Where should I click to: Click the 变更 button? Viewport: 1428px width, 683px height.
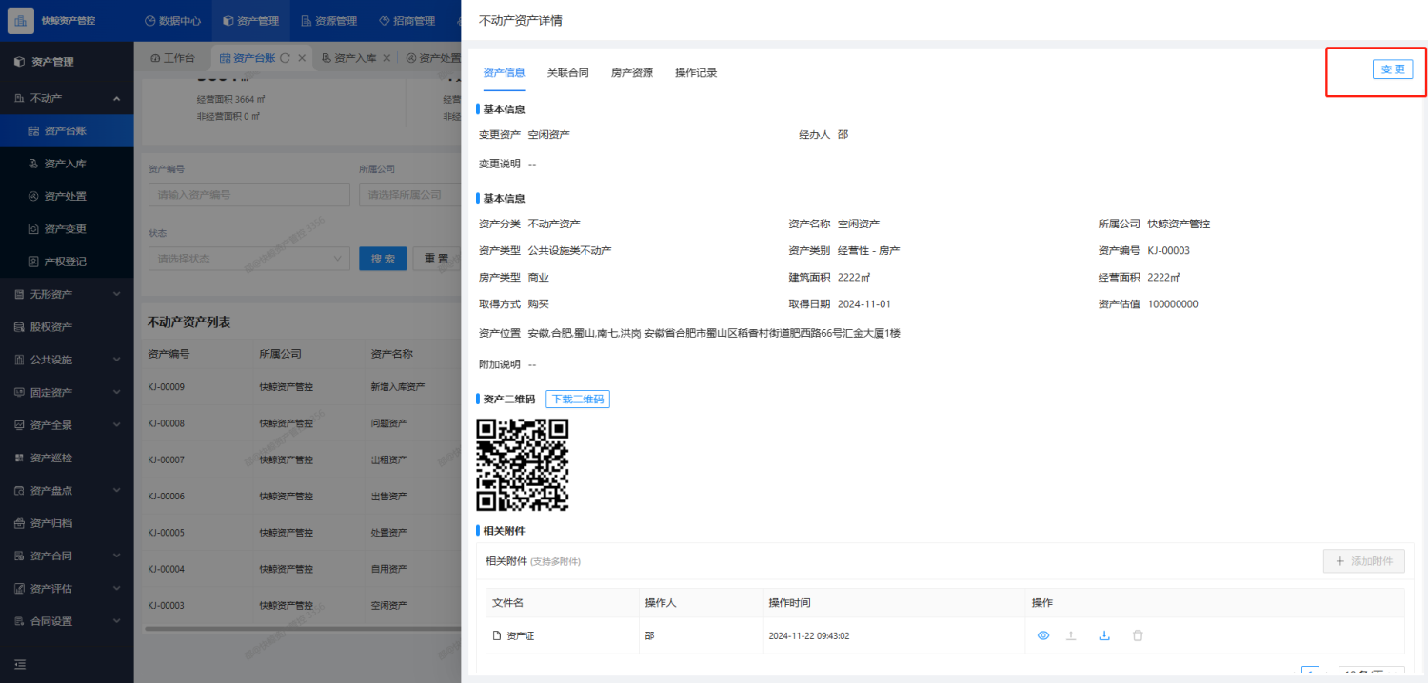(1393, 69)
